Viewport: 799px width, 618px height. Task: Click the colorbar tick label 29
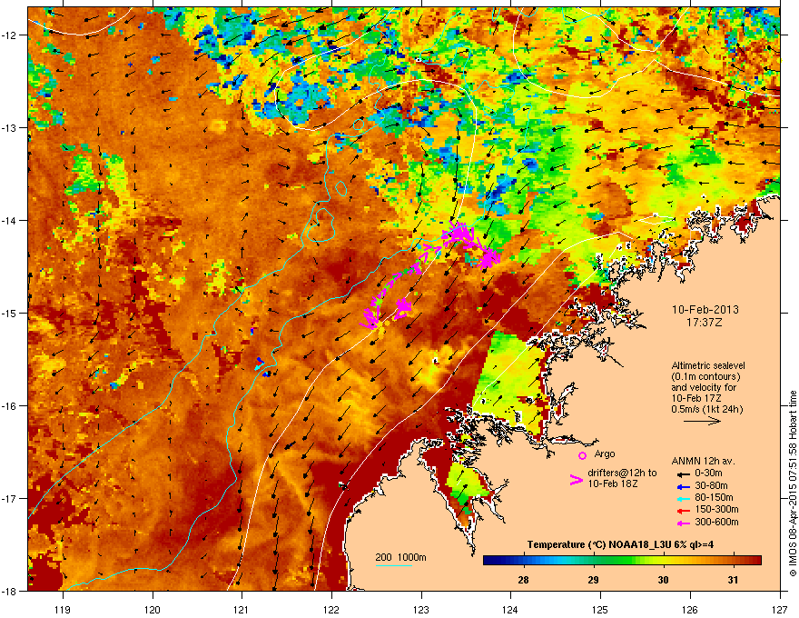pyautogui.click(x=593, y=580)
